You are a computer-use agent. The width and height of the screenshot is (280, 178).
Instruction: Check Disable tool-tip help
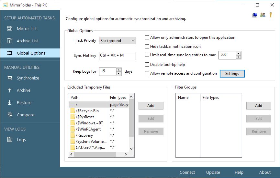click(x=147, y=64)
